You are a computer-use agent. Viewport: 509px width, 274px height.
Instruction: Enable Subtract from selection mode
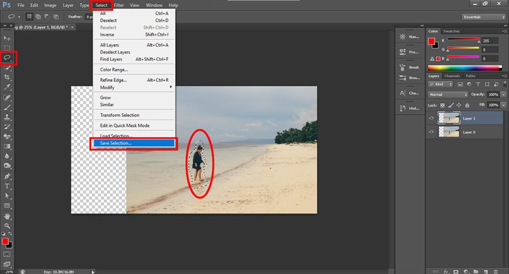[46, 17]
